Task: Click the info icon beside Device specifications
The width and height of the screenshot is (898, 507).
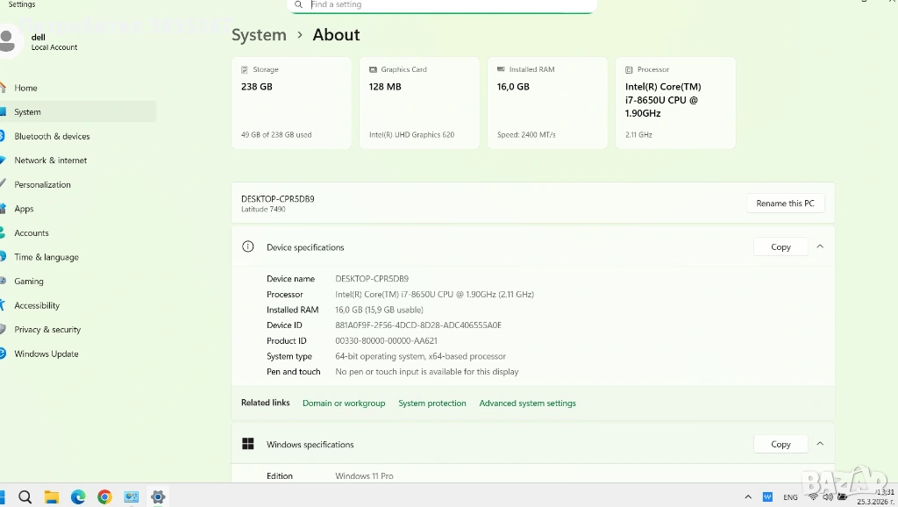Action: click(248, 247)
